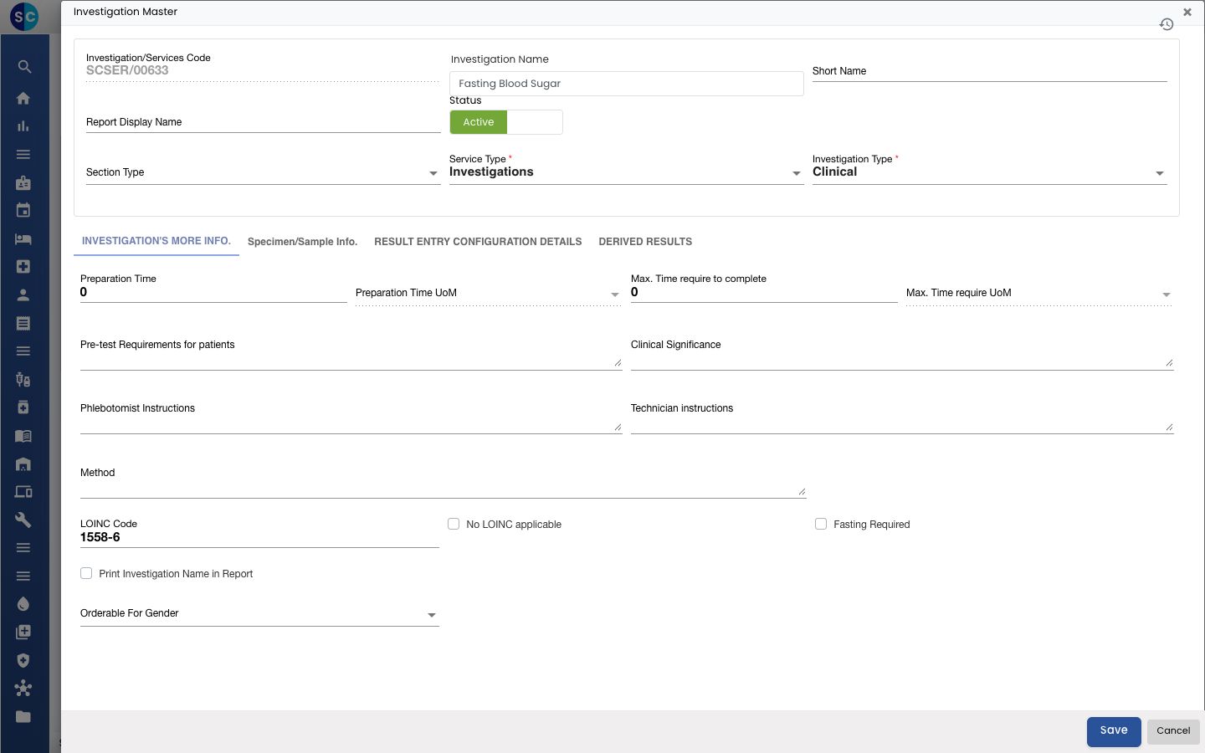This screenshot has height=753, width=1205.
Task: Click the Phlebotomist Instructions textarea
Action: click(x=351, y=417)
